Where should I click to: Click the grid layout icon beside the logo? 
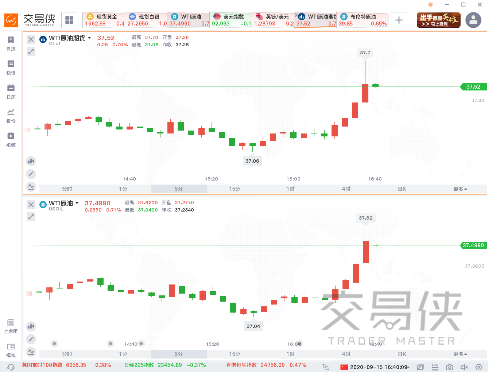[x=69, y=20]
